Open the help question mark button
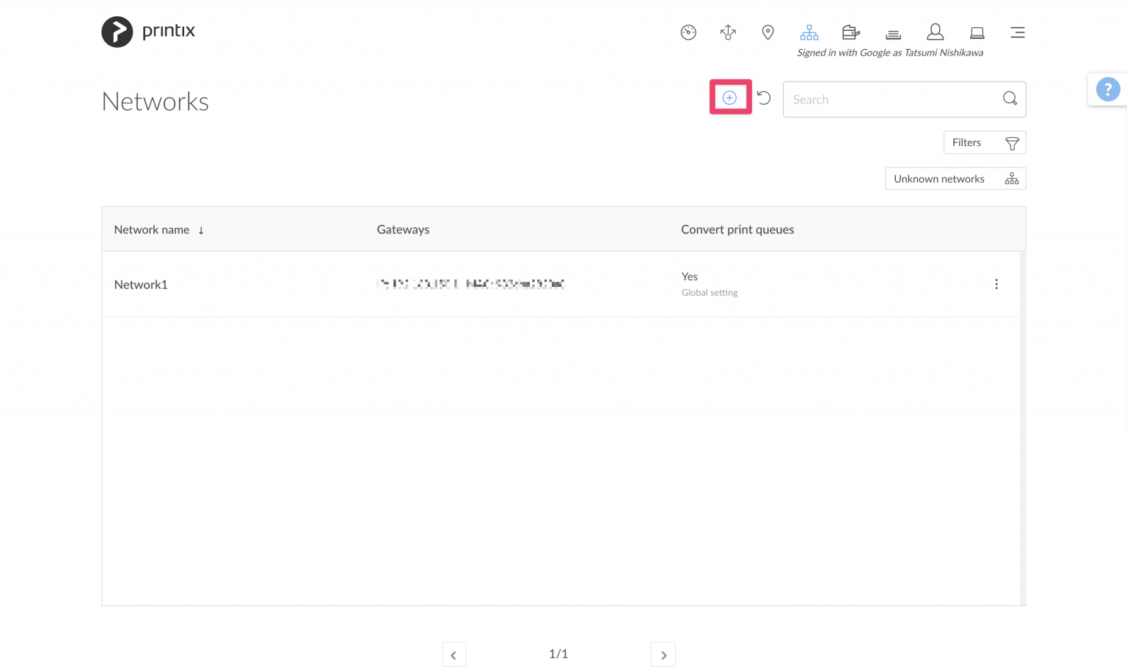The height and width of the screenshot is (667, 1127). click(1107, 89)
